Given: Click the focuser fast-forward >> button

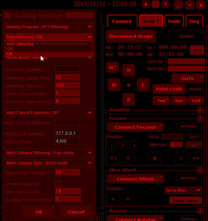Looking at the screenshot, I should tap(196, 158).
